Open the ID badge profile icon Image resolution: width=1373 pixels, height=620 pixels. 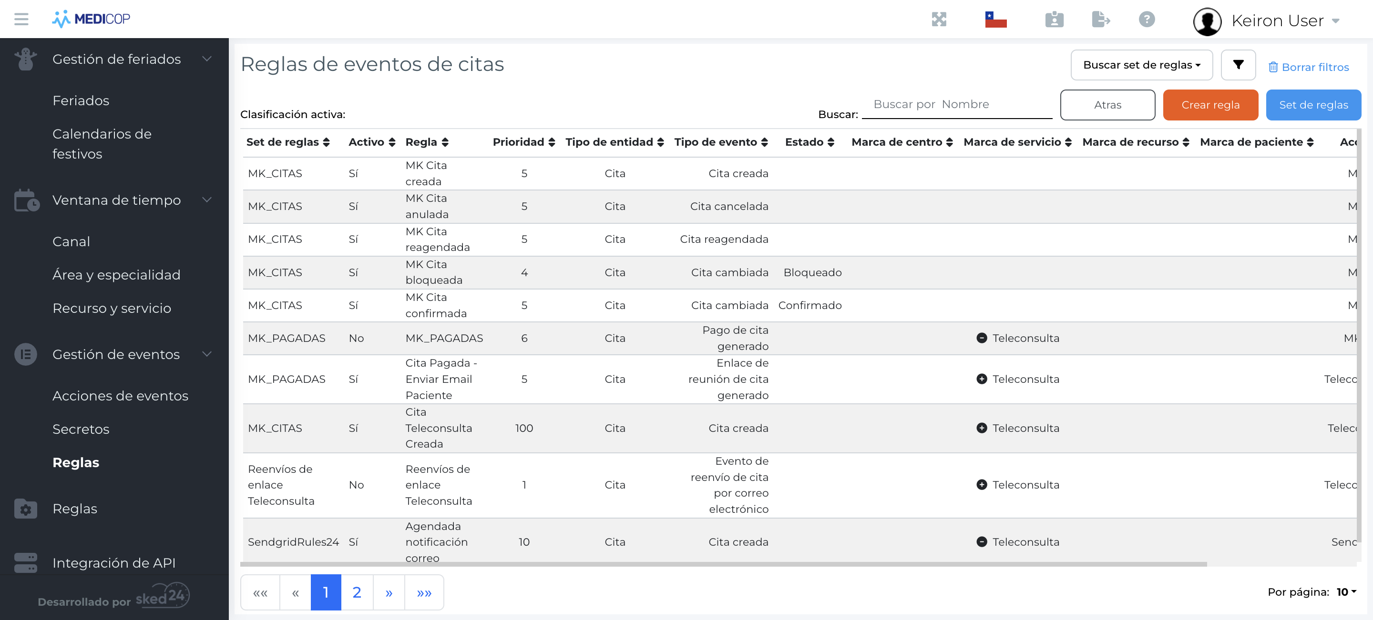coord(1054,19)
